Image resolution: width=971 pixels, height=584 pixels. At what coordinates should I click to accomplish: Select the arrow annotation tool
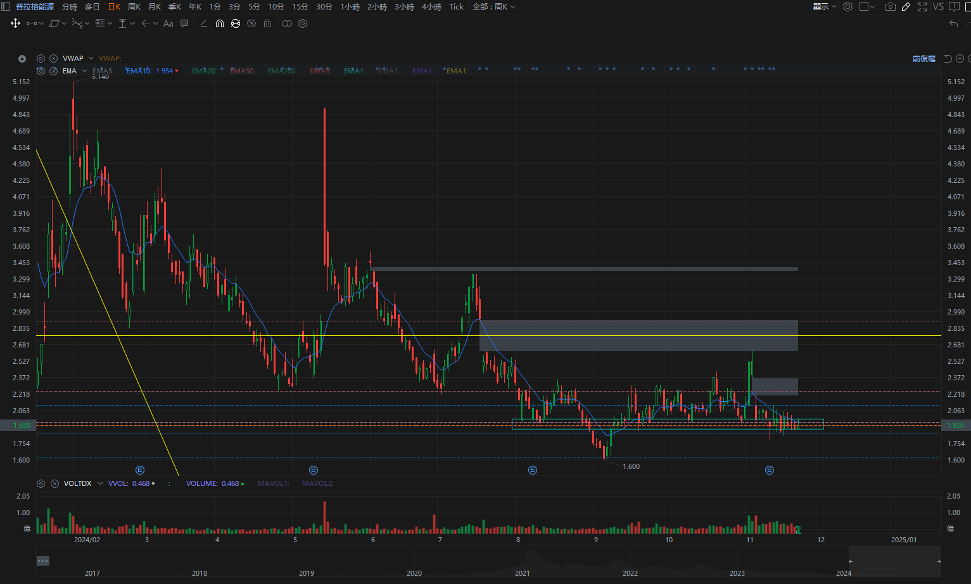coord(146,23)
